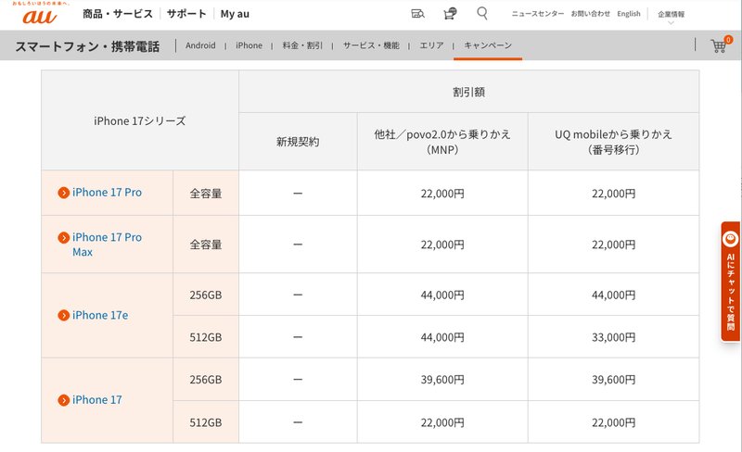Click UQ mobileから乗りかえ column header

click(613, 142)
